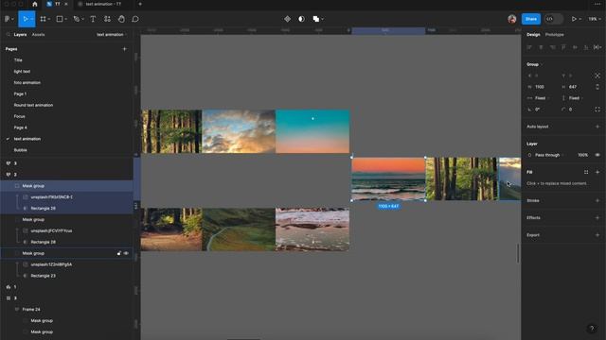Viewport: 606px width, 340px height.
Task: Click the Share button
Action: [x=531, y=19]
